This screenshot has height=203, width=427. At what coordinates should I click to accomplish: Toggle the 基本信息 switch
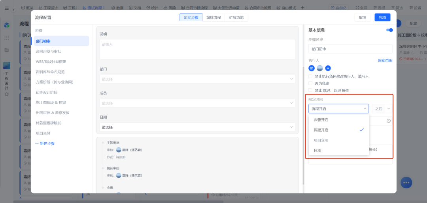coord(389,30)
